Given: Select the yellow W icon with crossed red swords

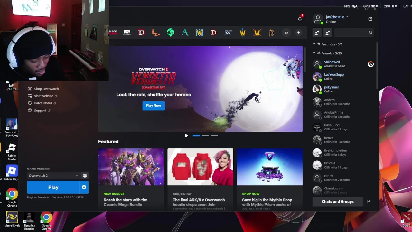Looking at the screenshot, I should (257, 33).
